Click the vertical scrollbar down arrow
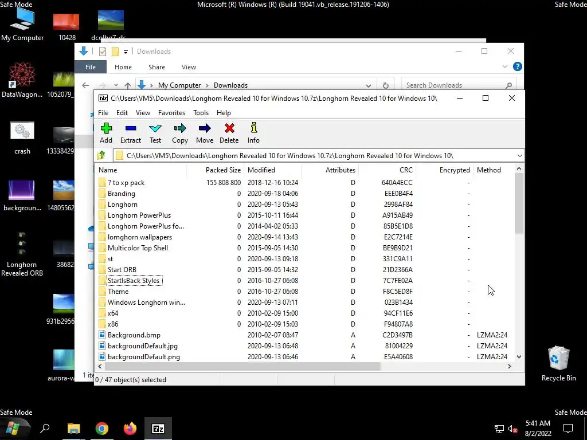This screenshot has height=440, width=587. coord(519,356)
